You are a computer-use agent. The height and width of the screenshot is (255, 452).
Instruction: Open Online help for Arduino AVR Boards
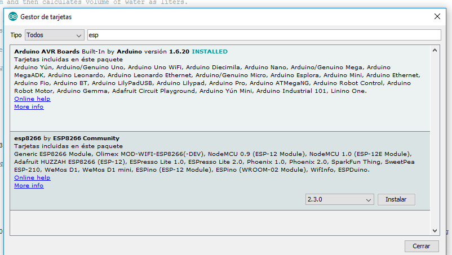click(x=32, y=99)
